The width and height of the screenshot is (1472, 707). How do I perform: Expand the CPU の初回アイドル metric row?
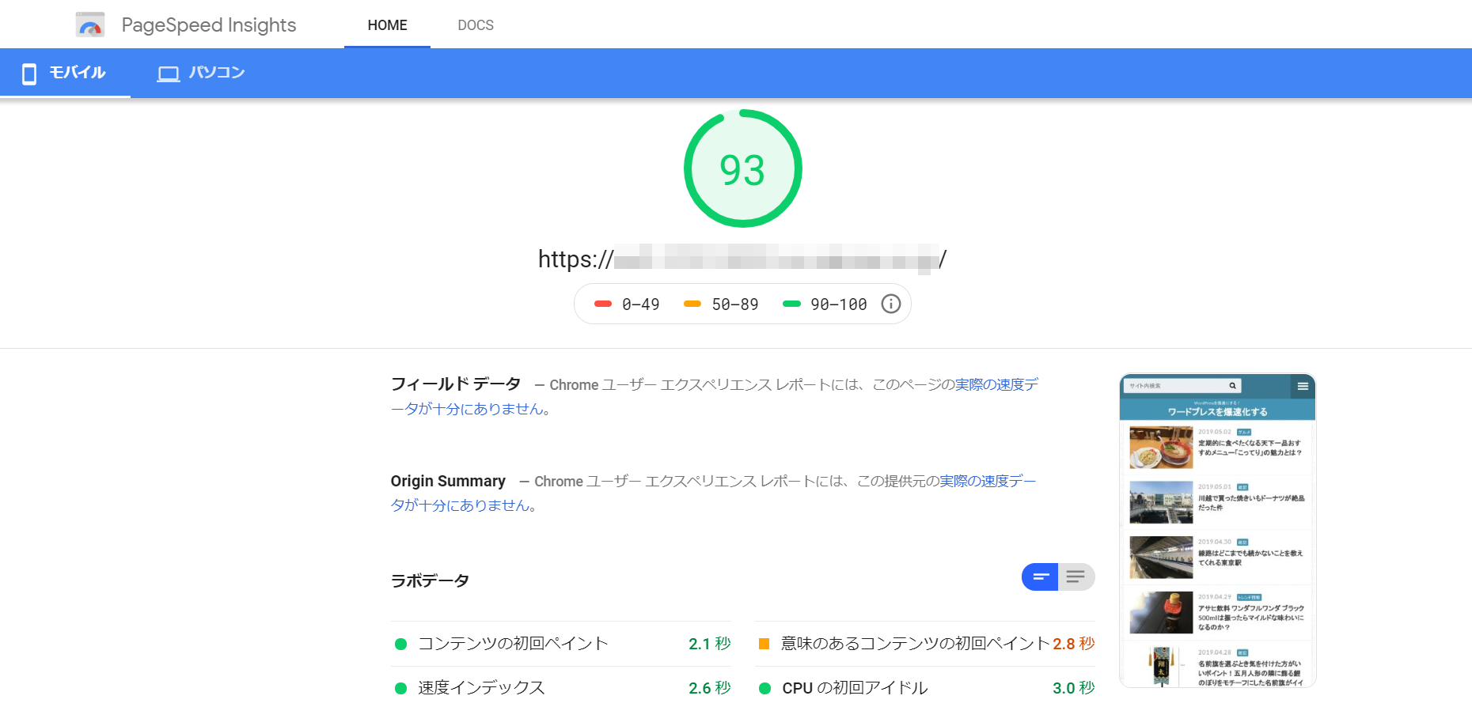point(925,687)
